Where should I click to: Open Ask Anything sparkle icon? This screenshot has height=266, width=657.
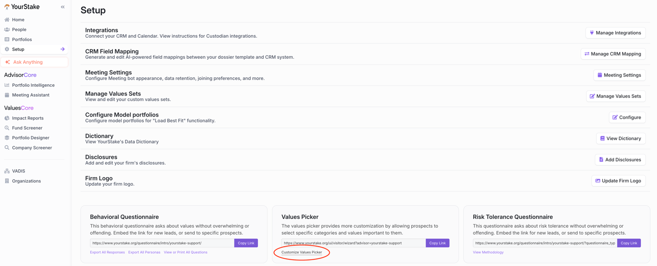(x=7, y=62)
